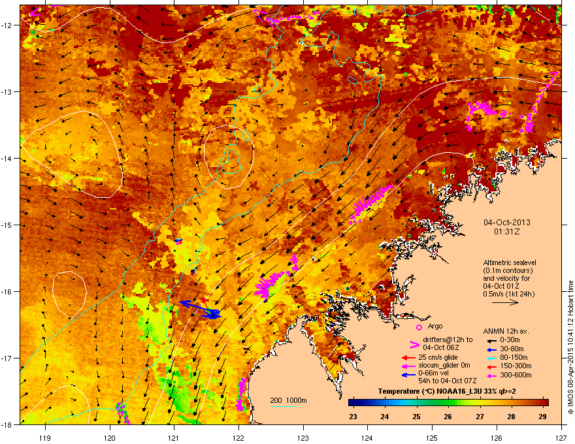Click the 'drifters@12h to' legend label

click(448, 340)
